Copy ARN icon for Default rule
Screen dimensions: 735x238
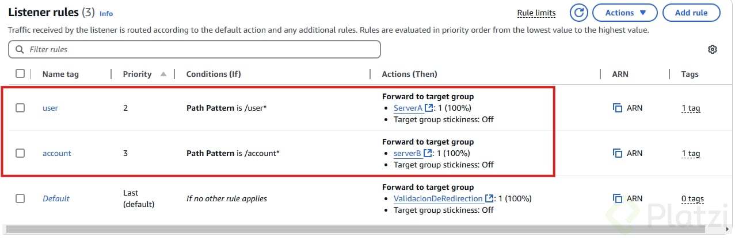pos(618,198)
